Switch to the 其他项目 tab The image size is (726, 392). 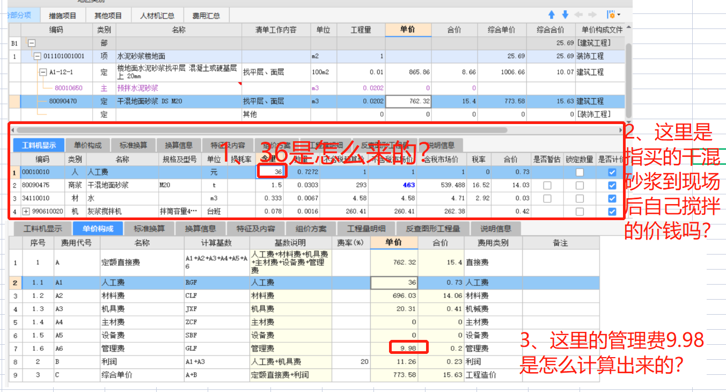pyautogui.click(x=108, y=16)
